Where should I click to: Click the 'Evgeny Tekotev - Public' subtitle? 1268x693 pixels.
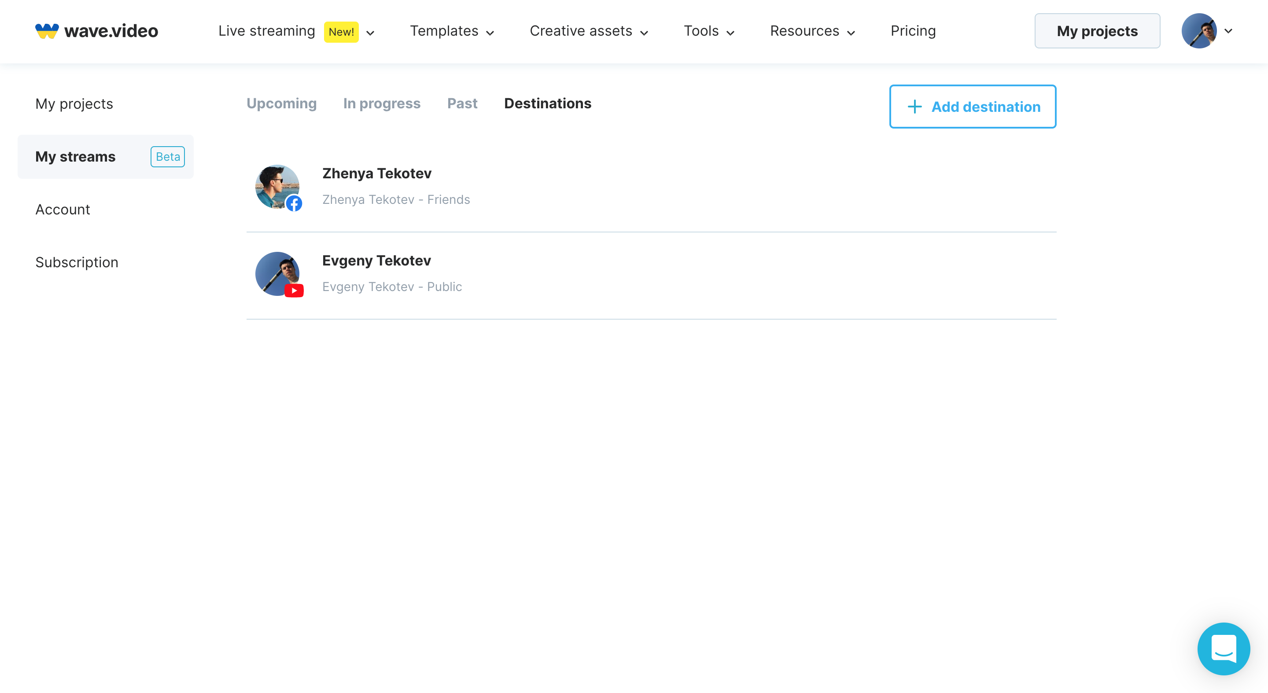[x=392, y=287]
